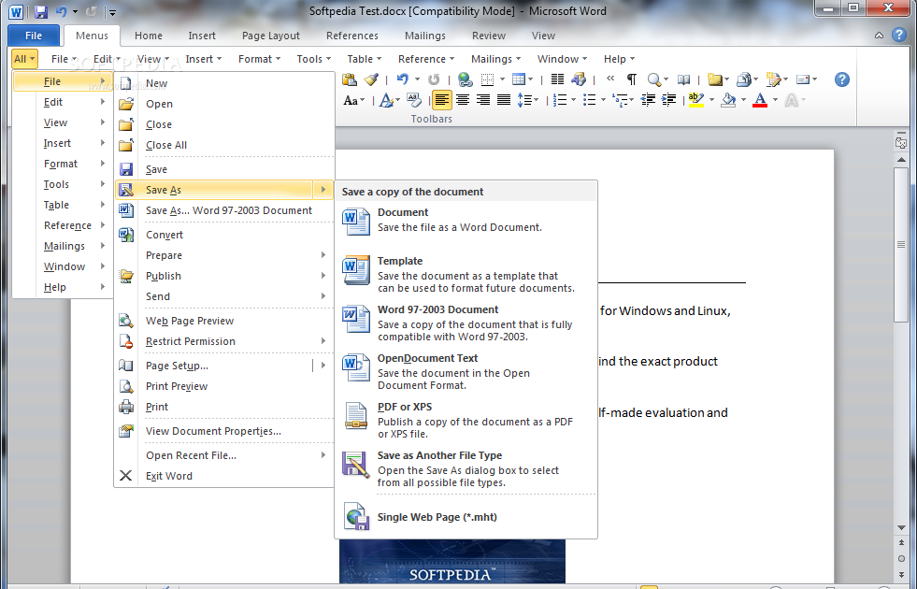The width and height of the screenshot is (917, 589).
Task: Click the Softpedia image in the document
Action: pyautogui.click(x=452, y=562)
